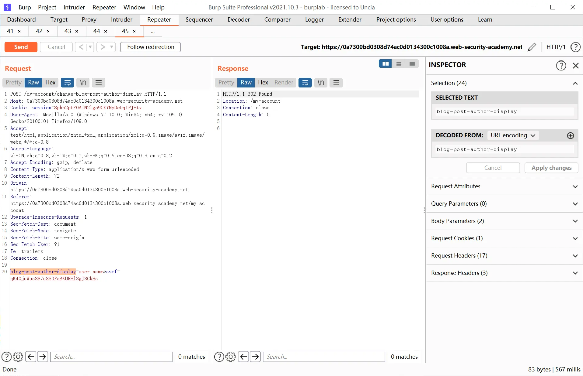Go to next match in Response search

(x=255, y=357)
